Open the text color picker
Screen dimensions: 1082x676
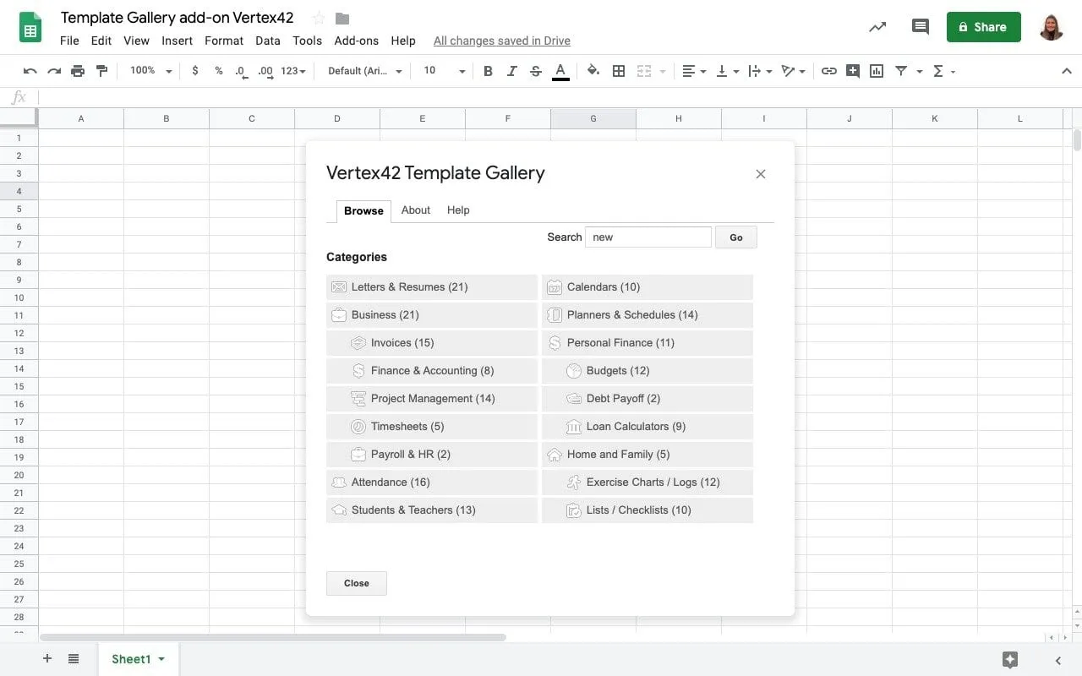pos(560,72)
